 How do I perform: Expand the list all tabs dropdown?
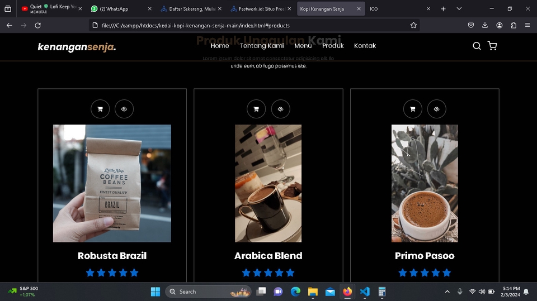tap(459, 9)
